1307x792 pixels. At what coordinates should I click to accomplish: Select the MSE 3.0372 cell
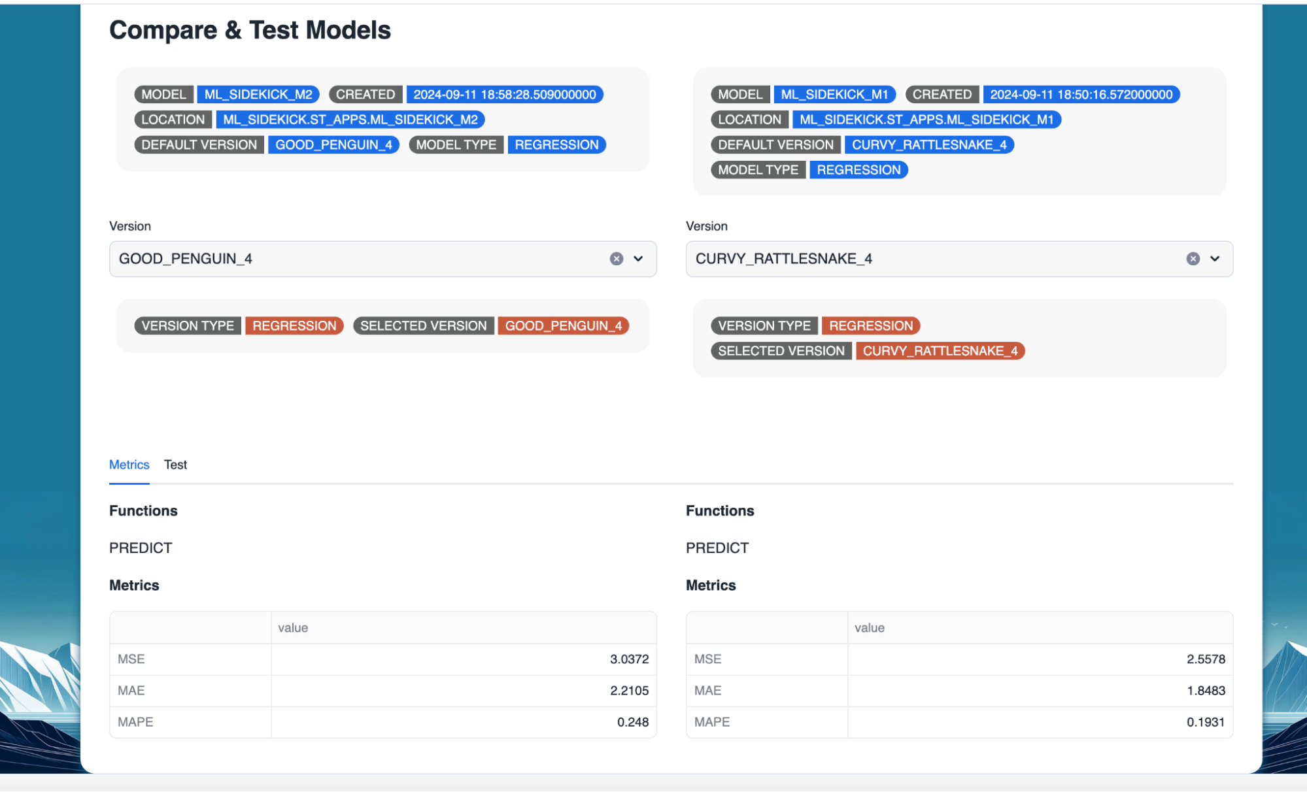point(463,659)
